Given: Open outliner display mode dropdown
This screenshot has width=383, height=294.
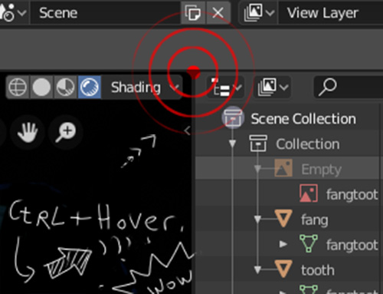Looking at the screenshot, I should (x=272, y=88).
